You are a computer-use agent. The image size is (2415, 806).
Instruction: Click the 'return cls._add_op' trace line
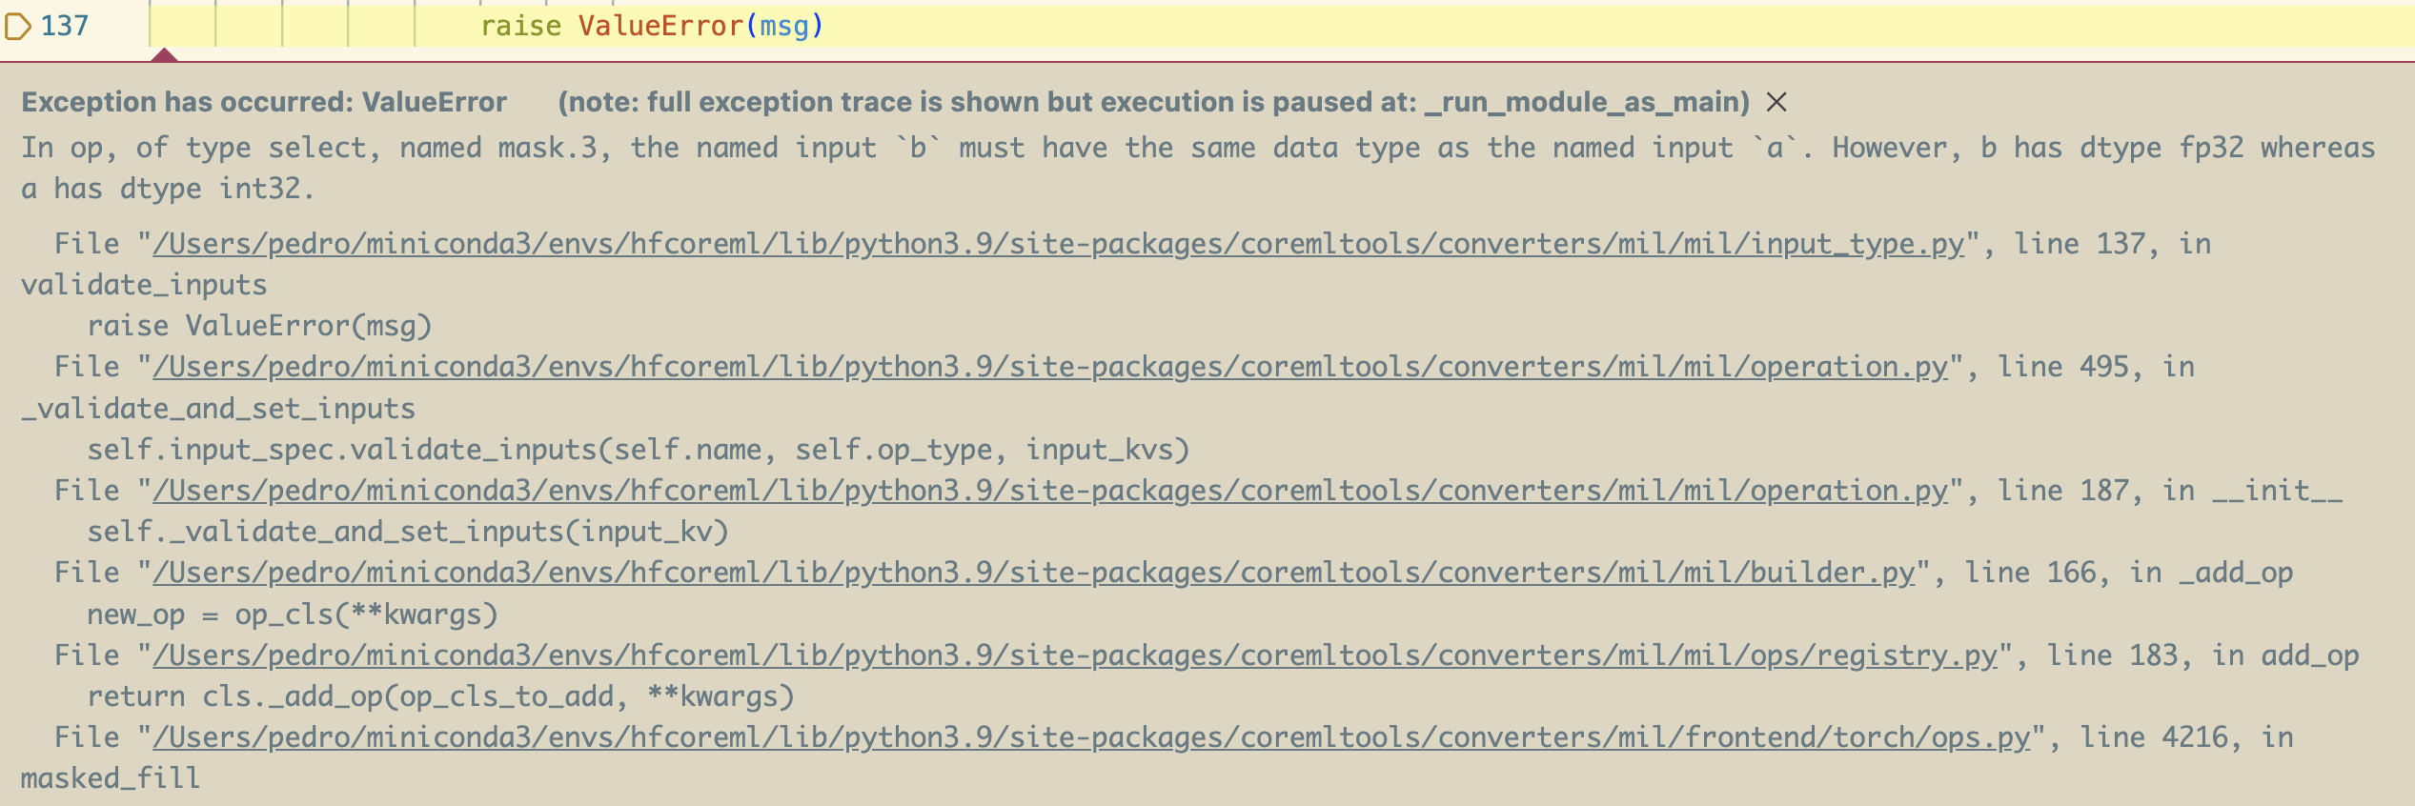coord(440,696)
